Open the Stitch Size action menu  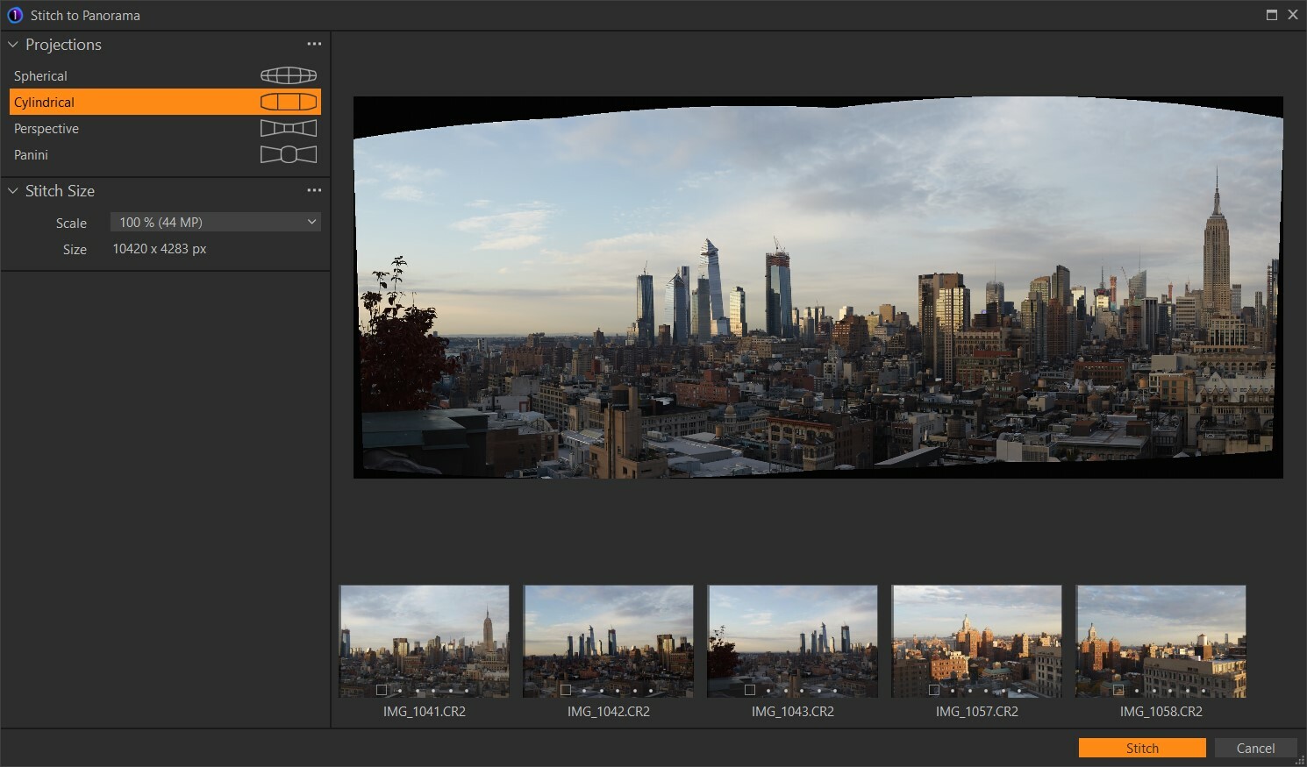click(314, 189)
